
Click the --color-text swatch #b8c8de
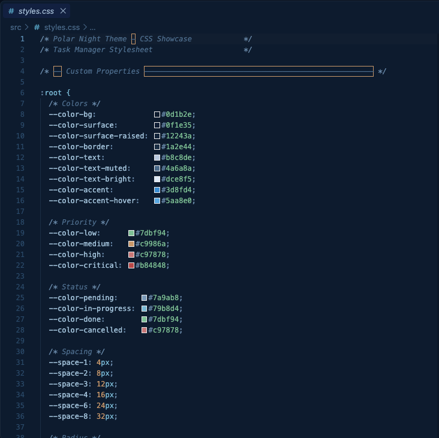click(157, 158)
